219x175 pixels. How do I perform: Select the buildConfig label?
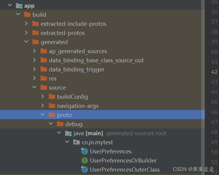[x=73, y=97]
